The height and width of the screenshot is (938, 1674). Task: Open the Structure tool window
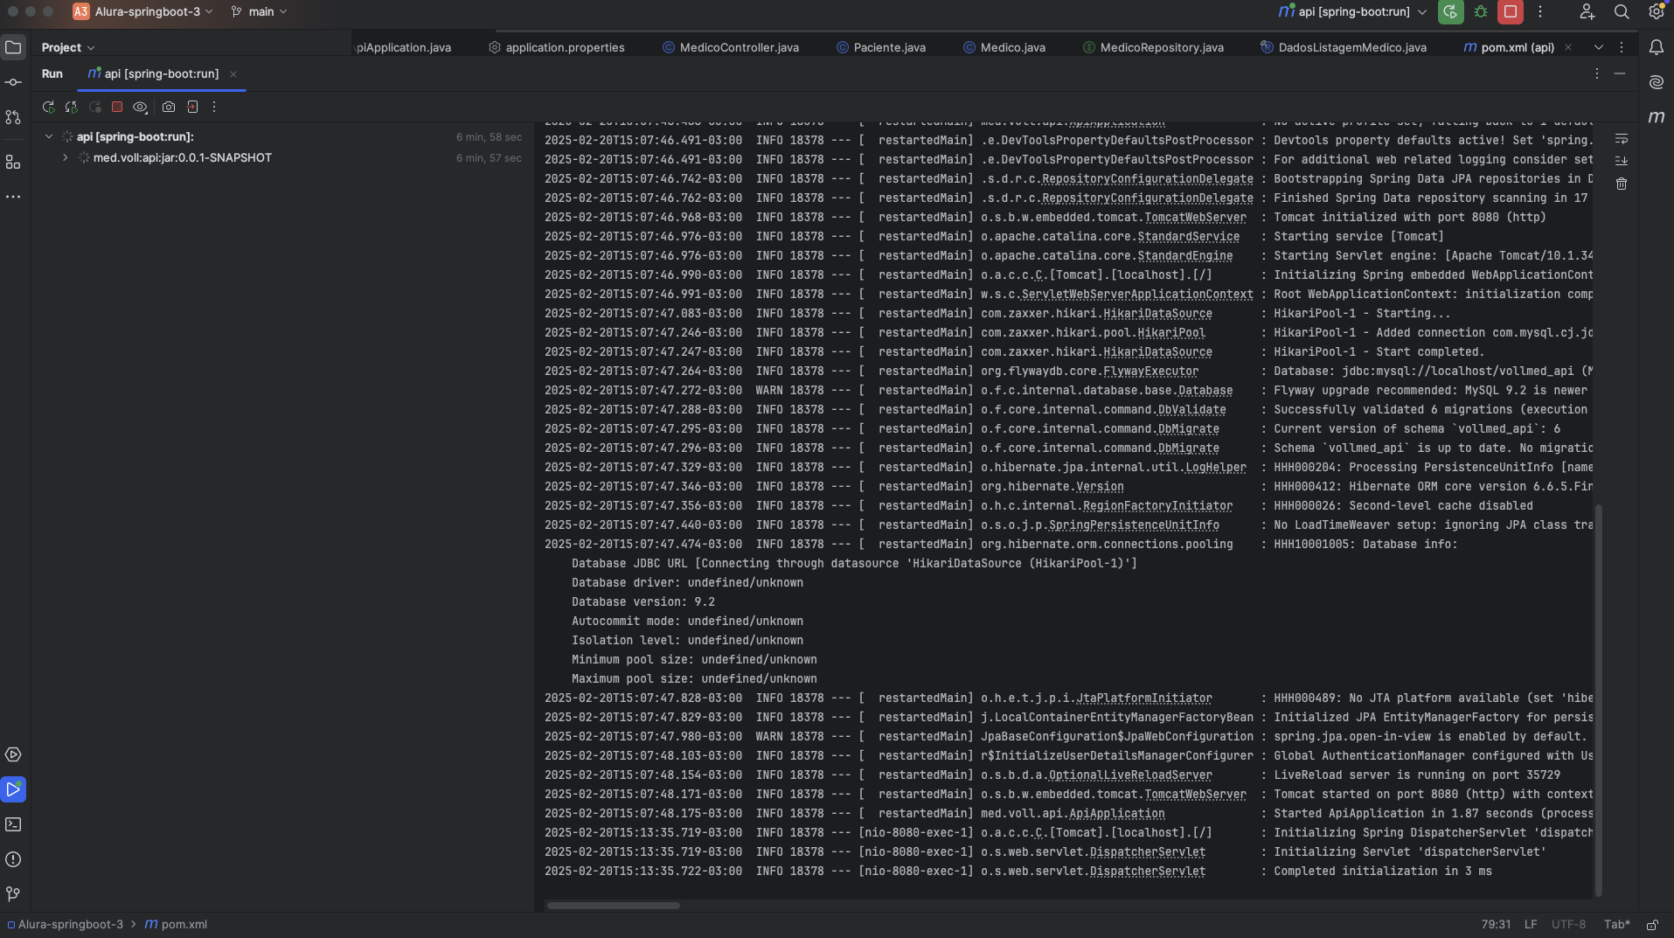(x=13, y=163)
